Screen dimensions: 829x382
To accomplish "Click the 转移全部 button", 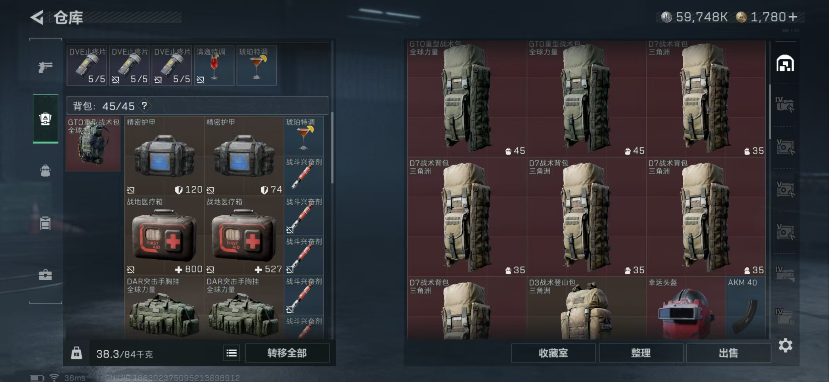I will [287, 353].
